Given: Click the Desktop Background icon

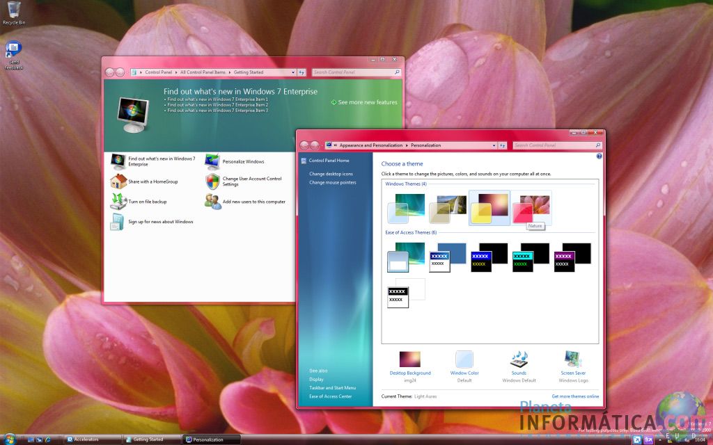Looking at the screenshot, I should (x=409, y=359).
